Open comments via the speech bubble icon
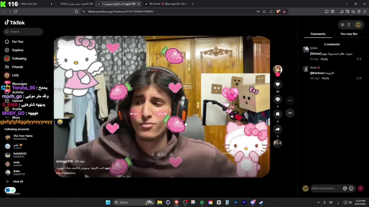Viewport: 369px width, 207px height. click(x=278, y=99)
